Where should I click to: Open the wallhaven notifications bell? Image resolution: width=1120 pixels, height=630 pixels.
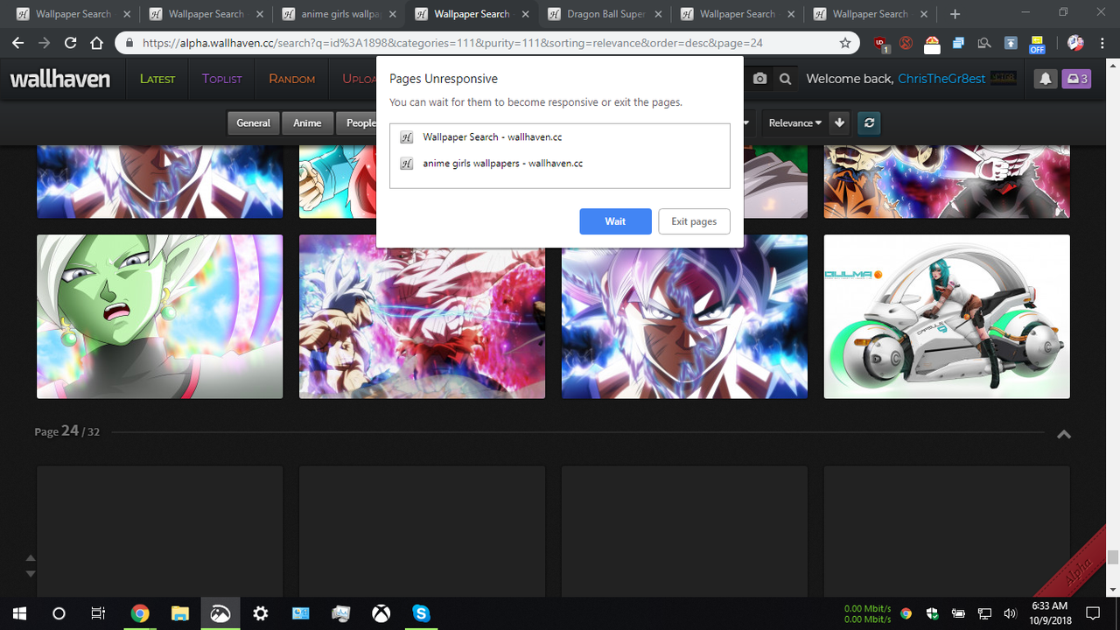1046,79
